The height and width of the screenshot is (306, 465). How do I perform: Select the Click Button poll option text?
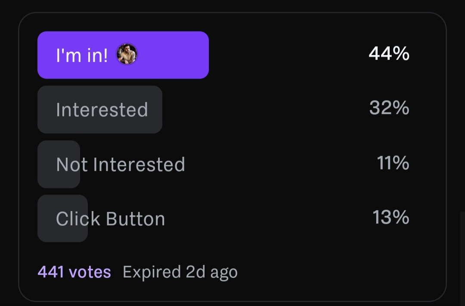pos(111,219)
